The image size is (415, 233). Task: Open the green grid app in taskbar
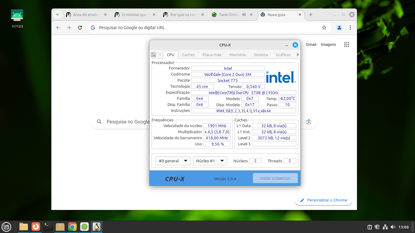(84, 227)
